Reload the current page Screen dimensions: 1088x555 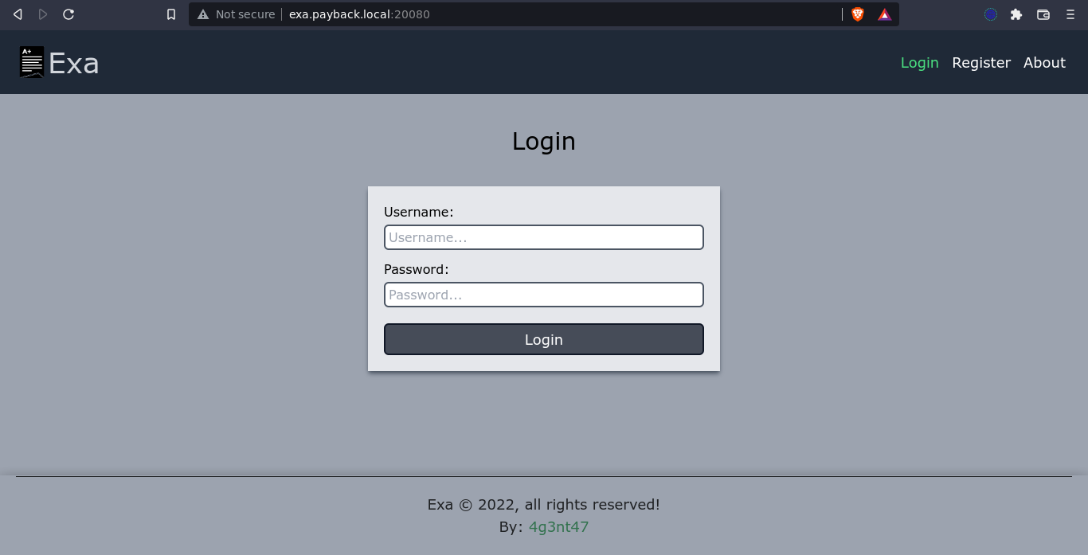point(68,14)
